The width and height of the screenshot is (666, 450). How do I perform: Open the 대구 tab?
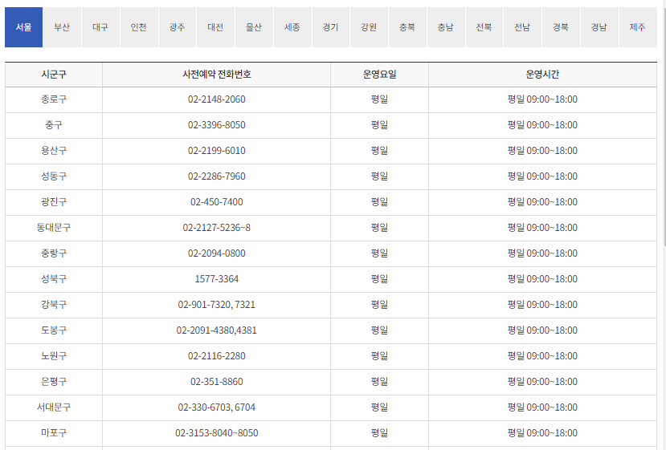point(100,27)
